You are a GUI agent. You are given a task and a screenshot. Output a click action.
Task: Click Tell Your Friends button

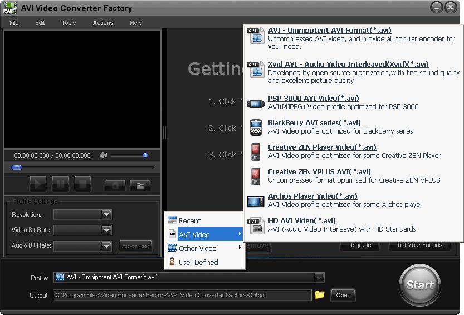[x=419, y=245]
